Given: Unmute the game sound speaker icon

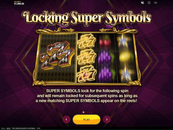Looking at the screenshot, I should (142, 3).
